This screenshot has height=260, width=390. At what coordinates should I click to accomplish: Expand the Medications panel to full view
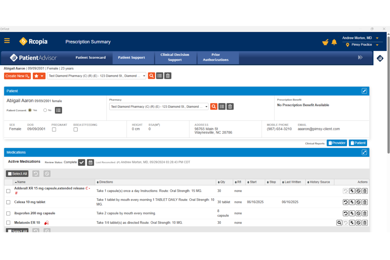point(364,152)
